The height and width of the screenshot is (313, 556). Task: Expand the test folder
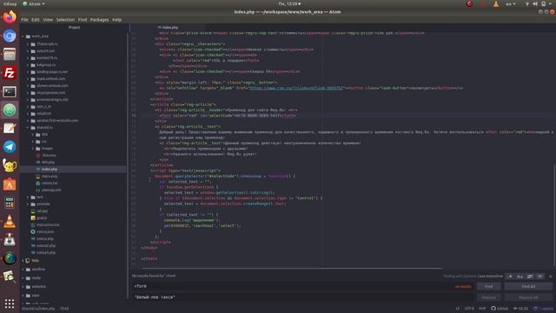[x=29, y=197]
